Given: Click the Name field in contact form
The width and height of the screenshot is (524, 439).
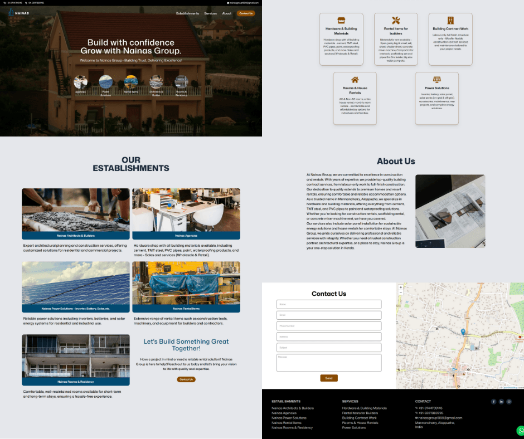Looking at the screenshot, I should click(329, 304).
